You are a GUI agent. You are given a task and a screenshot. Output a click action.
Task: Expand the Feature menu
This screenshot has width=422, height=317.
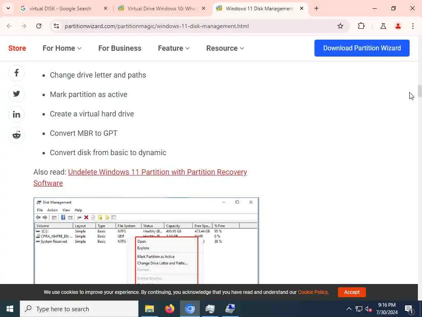[x=173, y=48]
